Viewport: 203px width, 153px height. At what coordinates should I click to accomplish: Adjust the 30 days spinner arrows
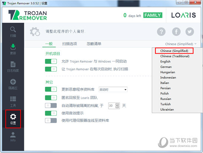click(x=117, y=106)
